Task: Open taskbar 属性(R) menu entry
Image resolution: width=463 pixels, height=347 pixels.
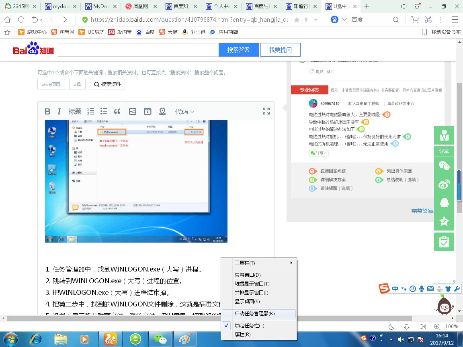Action: click(259, 334)
